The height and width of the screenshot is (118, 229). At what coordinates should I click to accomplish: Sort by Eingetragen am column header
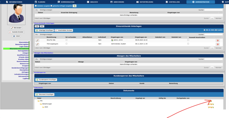coord(141,37)
